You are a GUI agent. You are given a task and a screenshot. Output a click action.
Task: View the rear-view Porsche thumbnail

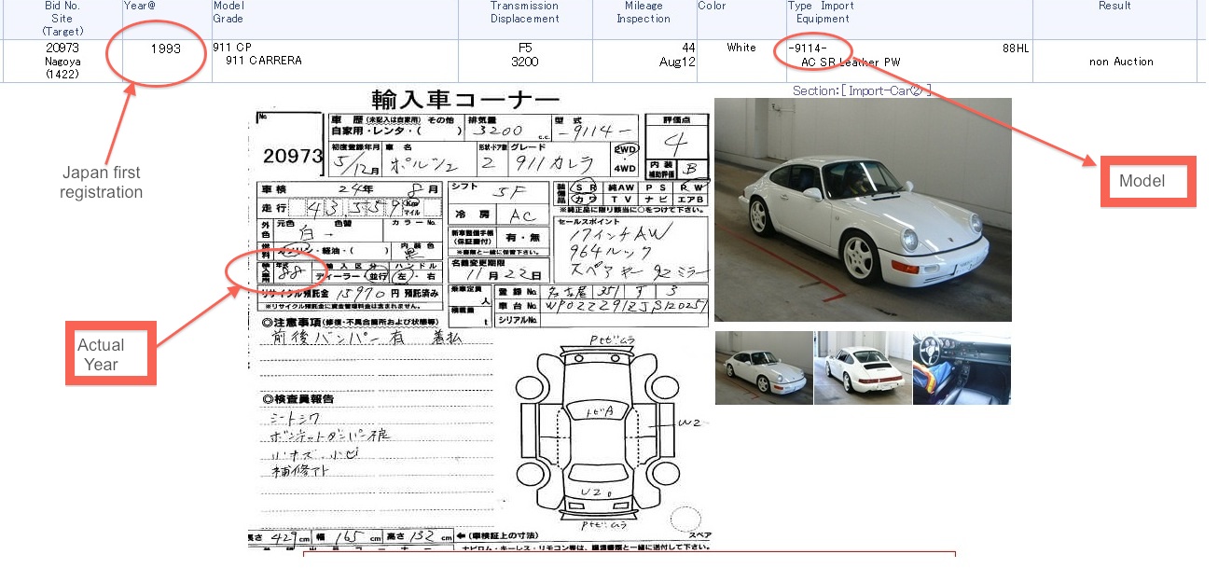[x=862, y=367]
